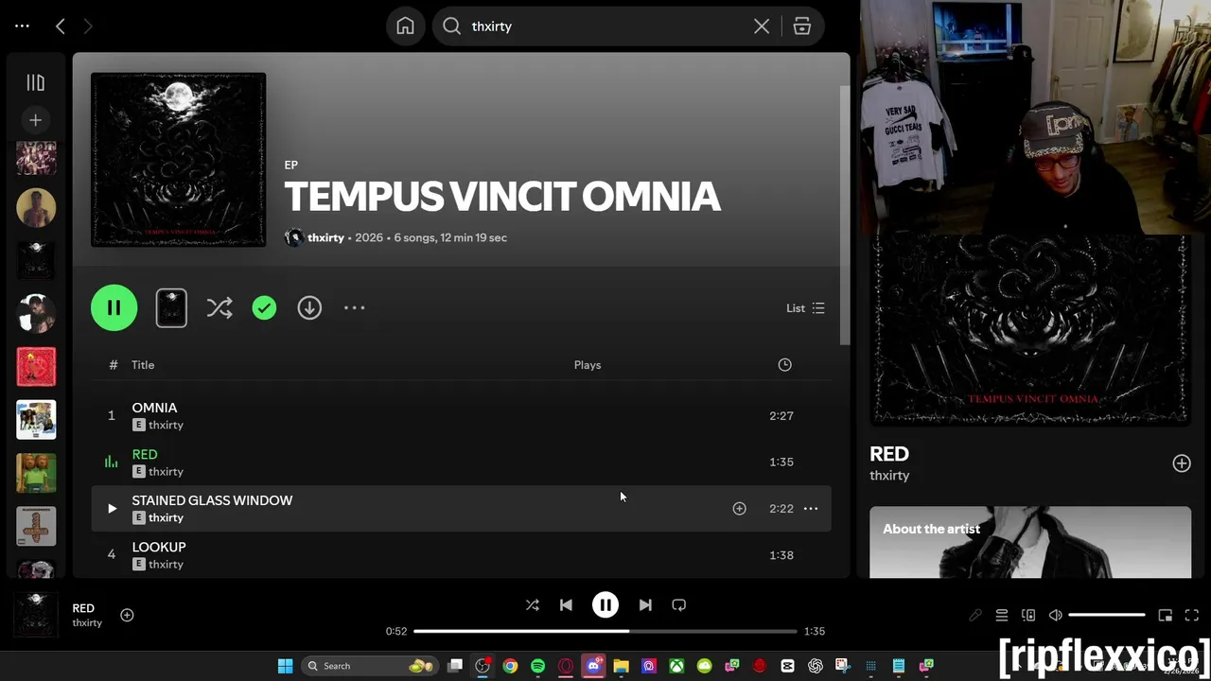Create a playlist with the sidebar plus
Screen dimensions: 1211x681
35,120
